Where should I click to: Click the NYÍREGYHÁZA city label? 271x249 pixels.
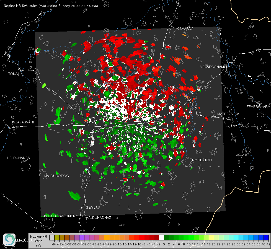pyautogui.click(x=115, y=135)
